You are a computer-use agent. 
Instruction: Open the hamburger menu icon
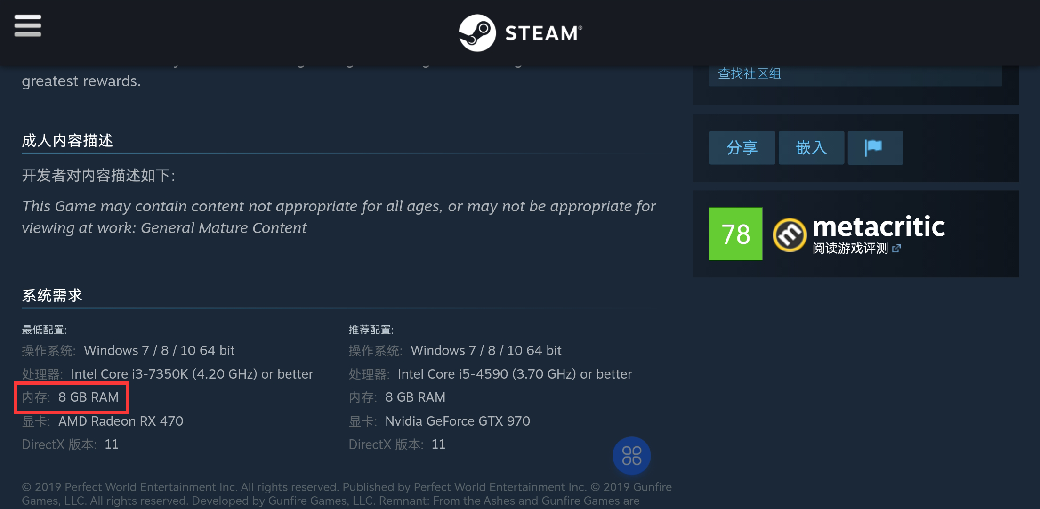pos(28,25)
